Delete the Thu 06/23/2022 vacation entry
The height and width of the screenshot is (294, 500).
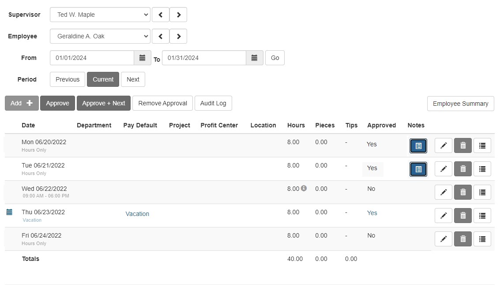(x=463, y=216)
